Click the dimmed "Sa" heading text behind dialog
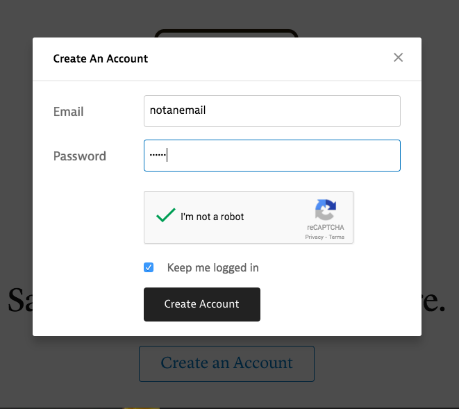 [20, 300]
